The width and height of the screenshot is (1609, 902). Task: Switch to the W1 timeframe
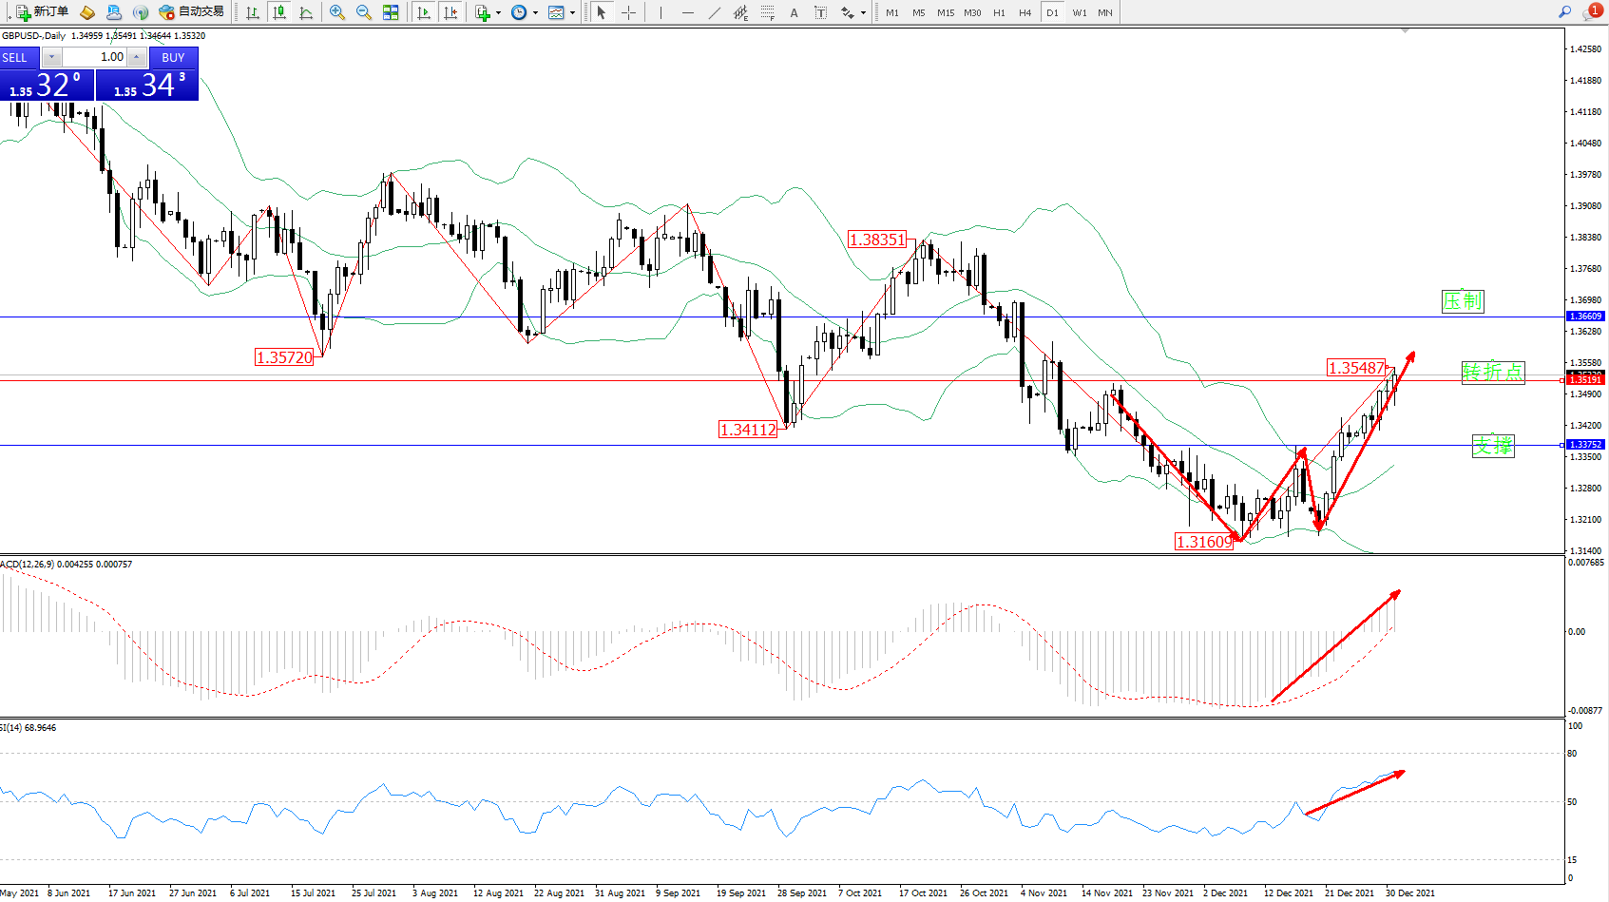(x=1079, y=12)
